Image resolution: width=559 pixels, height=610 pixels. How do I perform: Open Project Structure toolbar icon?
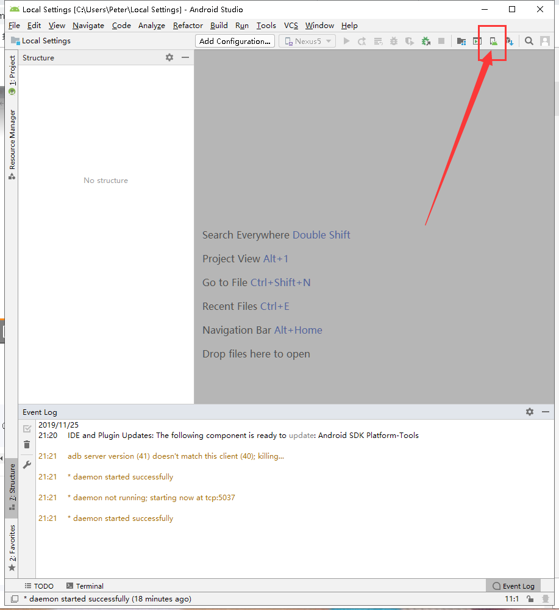[x=461, y=41]
